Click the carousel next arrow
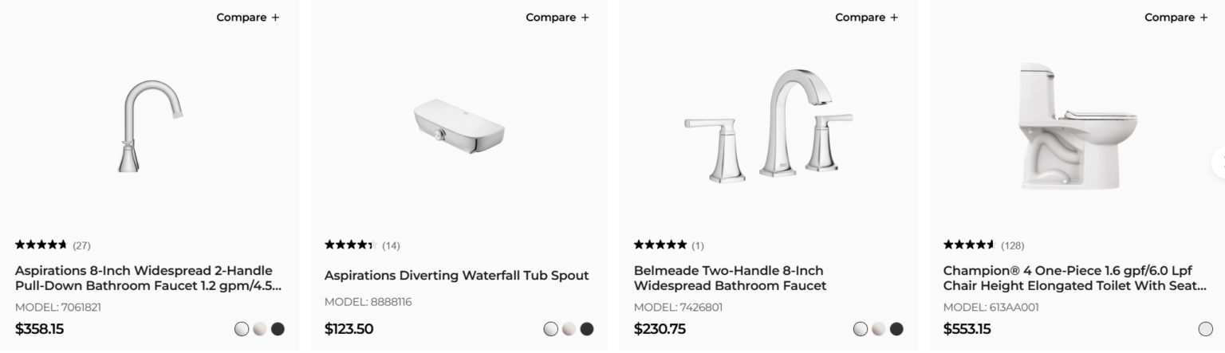1225x353 pixels. point(1219,162)
